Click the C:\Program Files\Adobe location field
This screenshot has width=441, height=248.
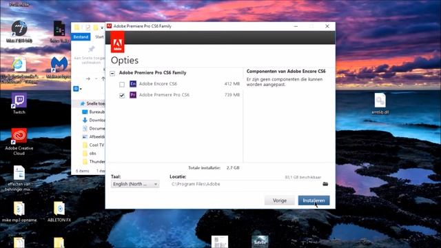pos(245,184)
